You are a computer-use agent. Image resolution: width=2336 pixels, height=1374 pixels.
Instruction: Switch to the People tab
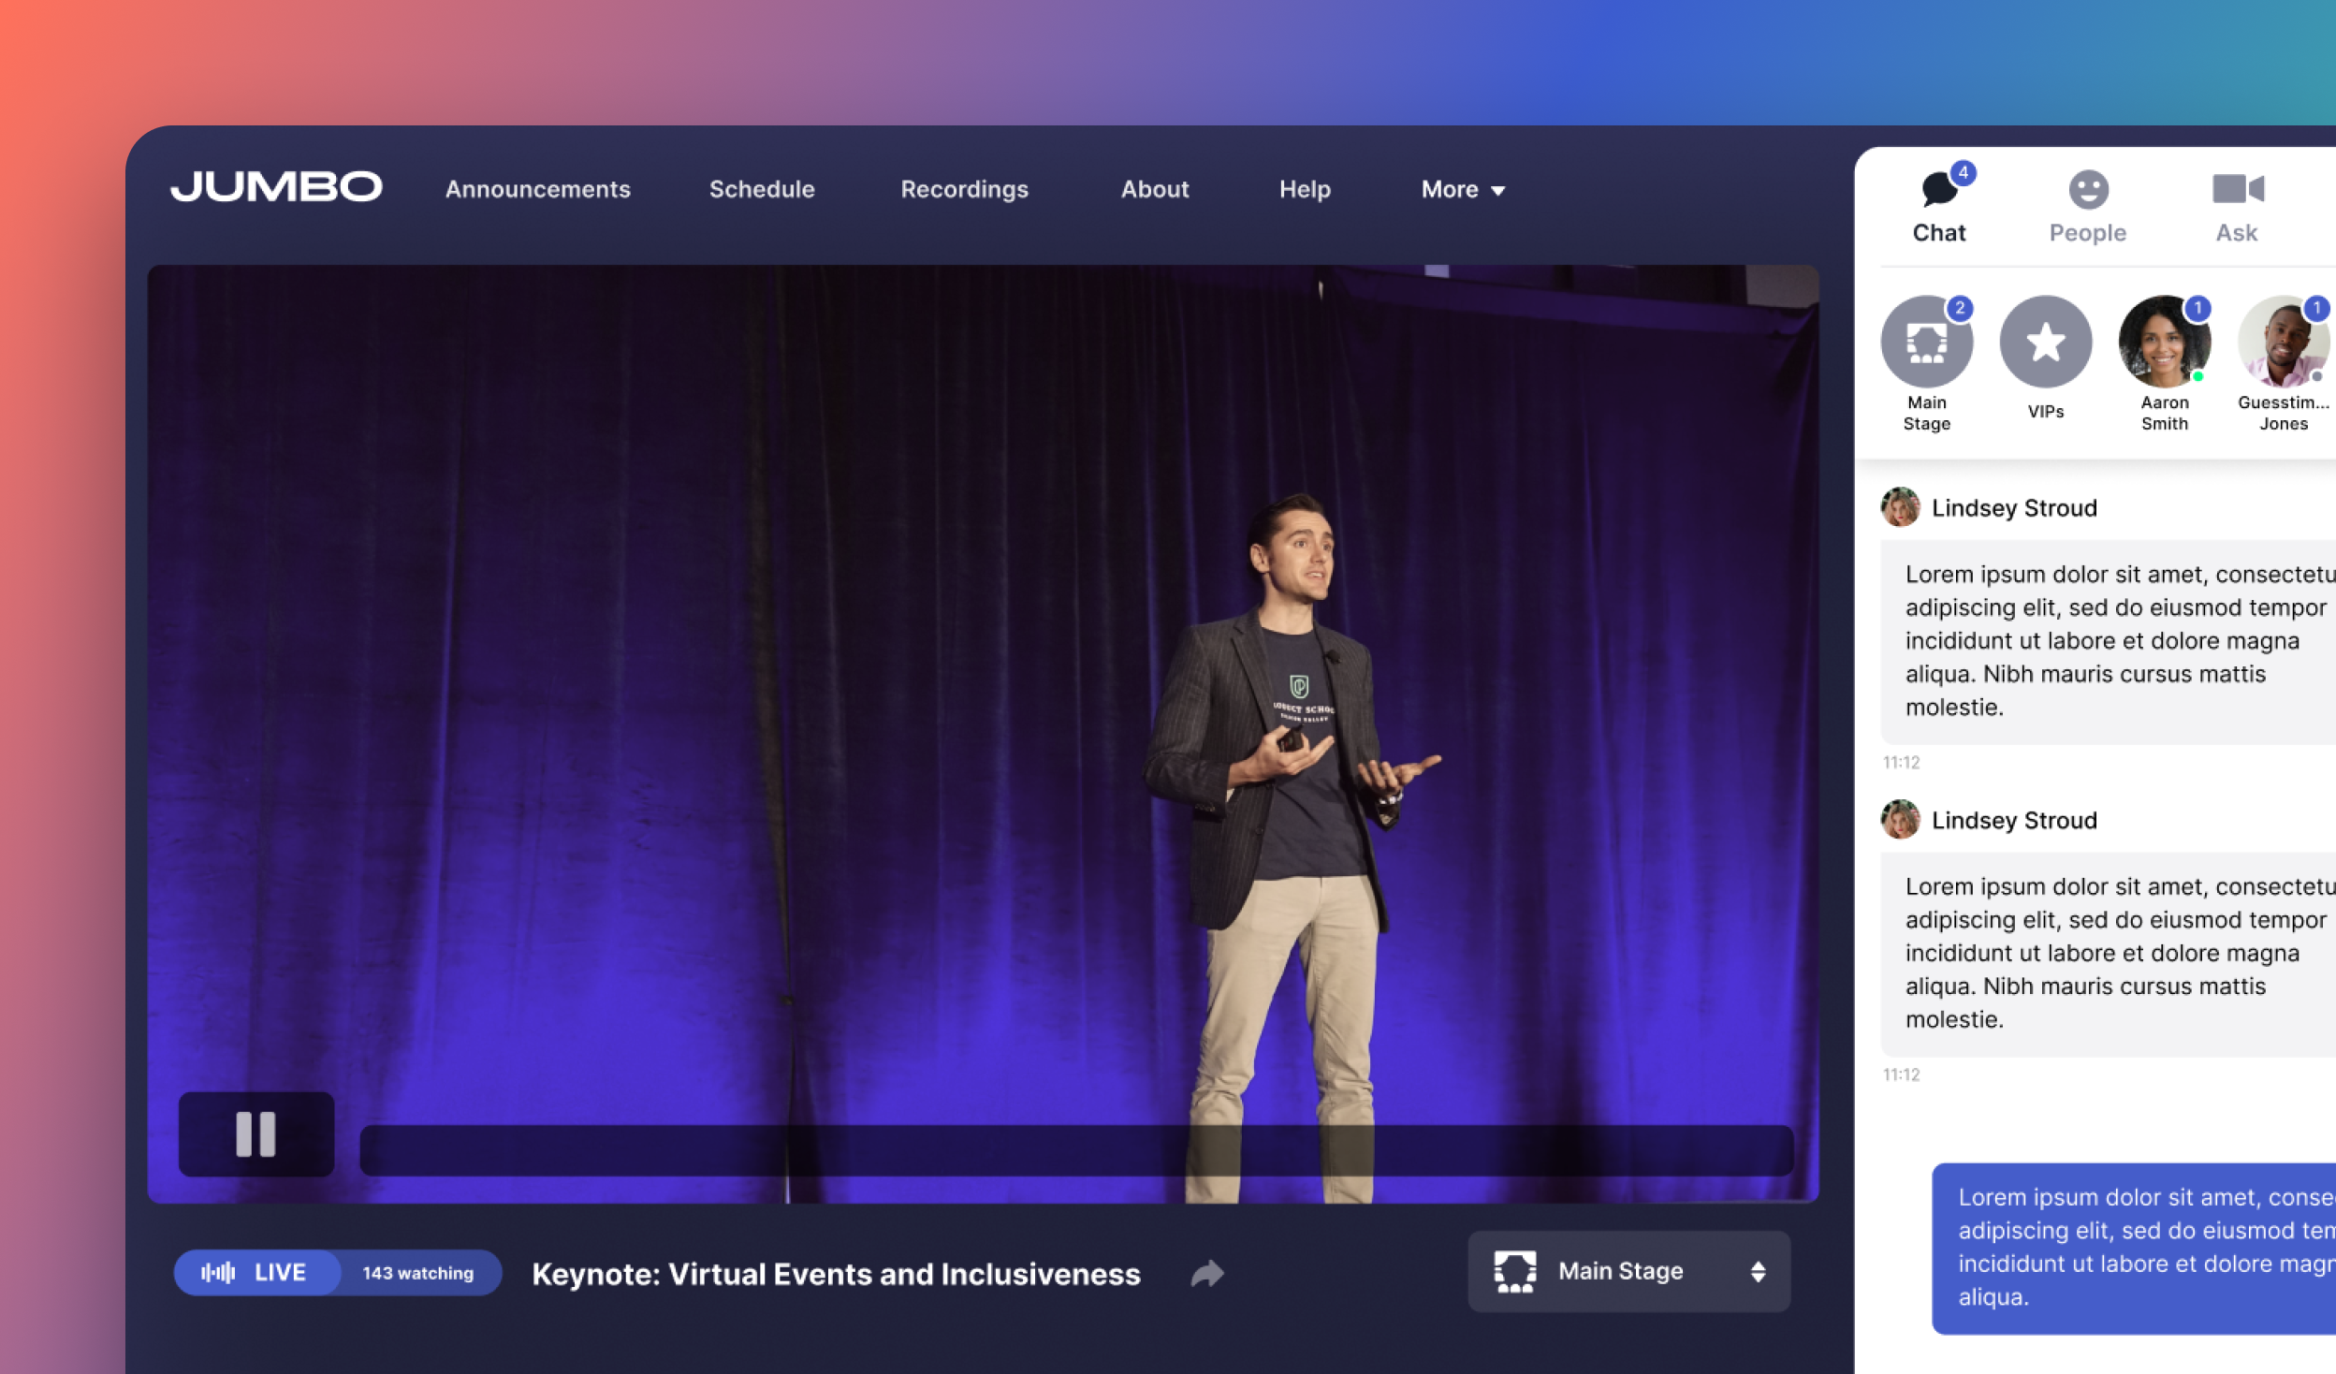pyautogui.click(x=2088, y=207)
